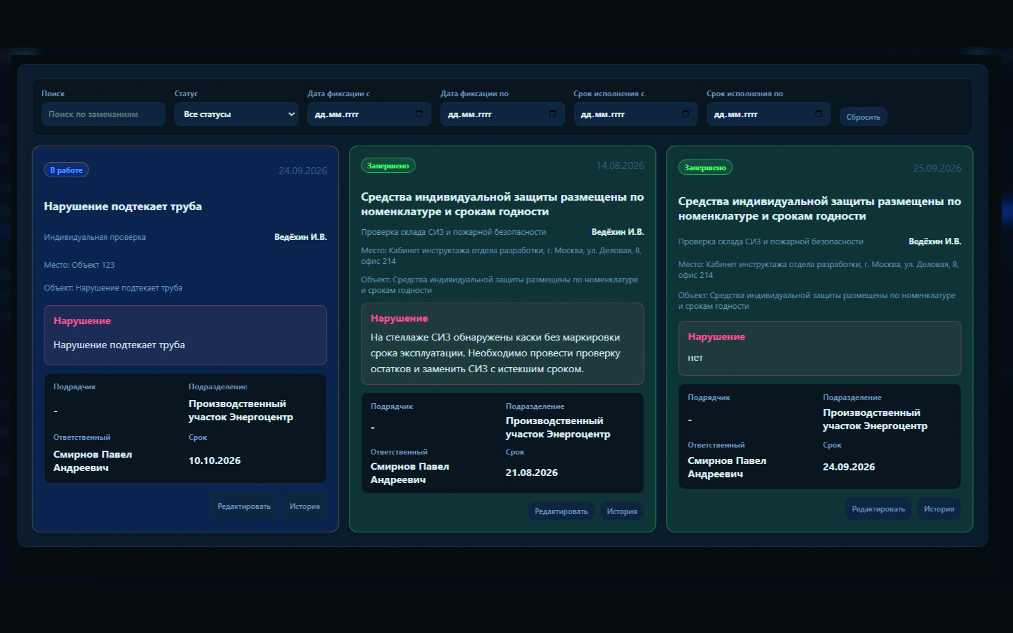Click the 'Срок исполнения с' date field

[635, 114]
